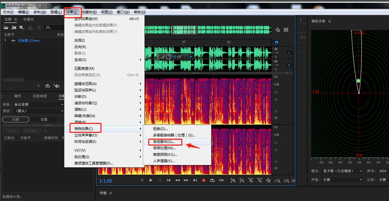The image size is (389, 201).
Task: Click the import file icon
Action: coord(14,28)
